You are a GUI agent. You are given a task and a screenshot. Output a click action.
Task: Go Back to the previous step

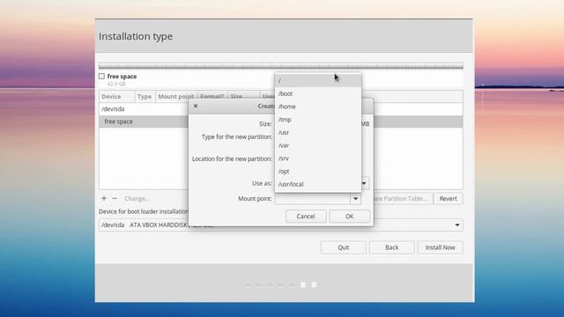point(391,247)
